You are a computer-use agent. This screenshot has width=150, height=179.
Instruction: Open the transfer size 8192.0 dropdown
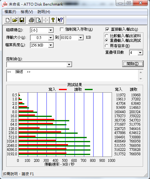[x=80, y=38]
